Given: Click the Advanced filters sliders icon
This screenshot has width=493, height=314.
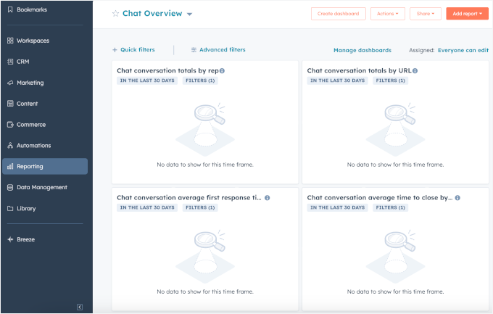Looking at the screenshot, I should [x=194, y=50].
